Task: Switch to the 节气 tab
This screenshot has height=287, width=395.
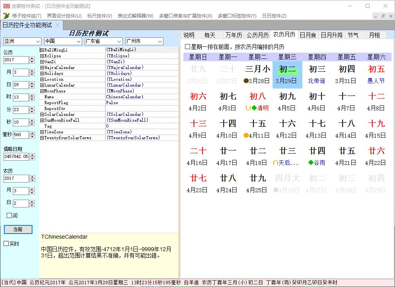Action: pos(355,35)
